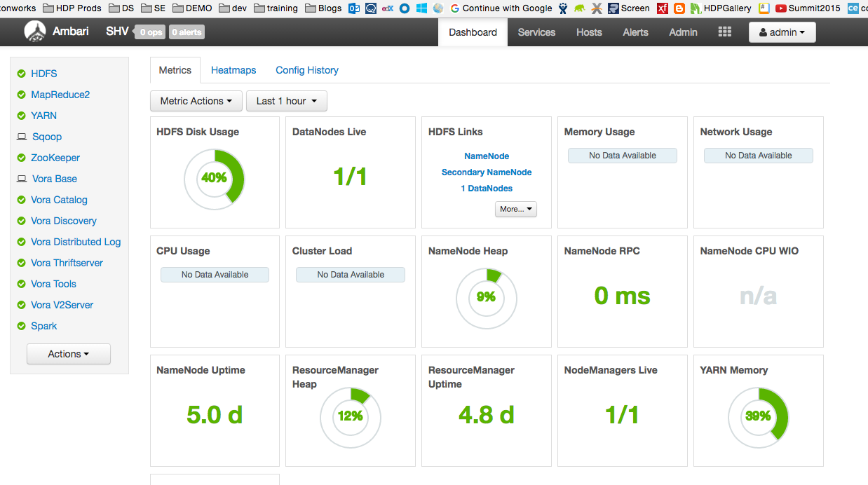Click the 0 alerts badge next to SHV
The height and width of the screenshot is (485, 868).
point(187,32)
